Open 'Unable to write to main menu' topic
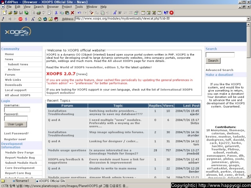This screenshot has height=188, width=251. click(113, 168)
